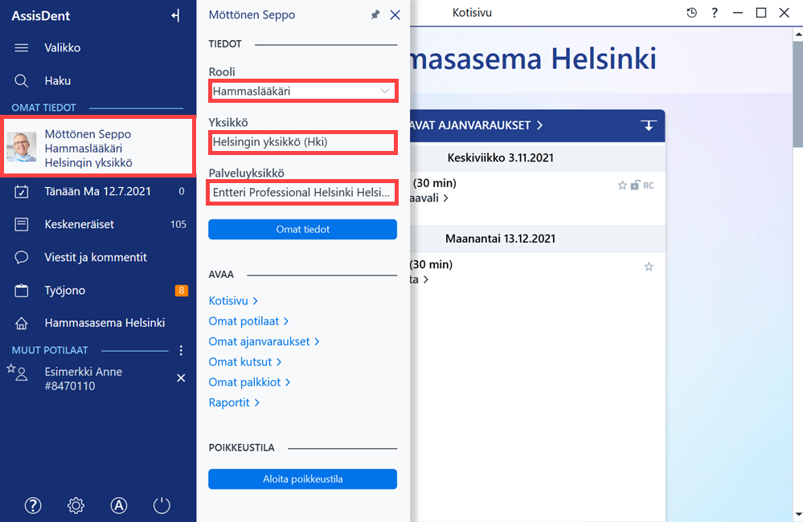Open the Omat palkkiot link
Image resolution: width=803 pixels, height=522 pixels.
[249, 382]
